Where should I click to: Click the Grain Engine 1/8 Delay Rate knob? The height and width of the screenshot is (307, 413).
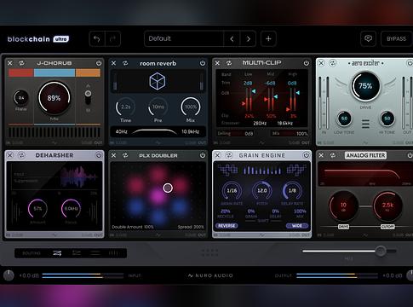pos(292,191)
